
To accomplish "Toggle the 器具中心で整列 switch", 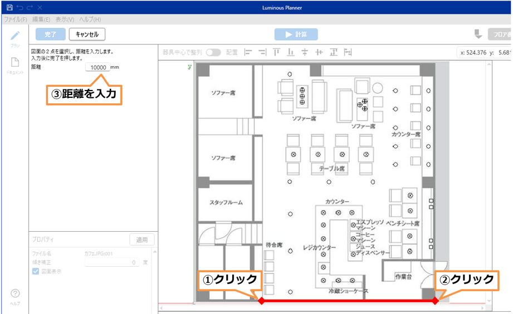I will (x=213, y=52).
